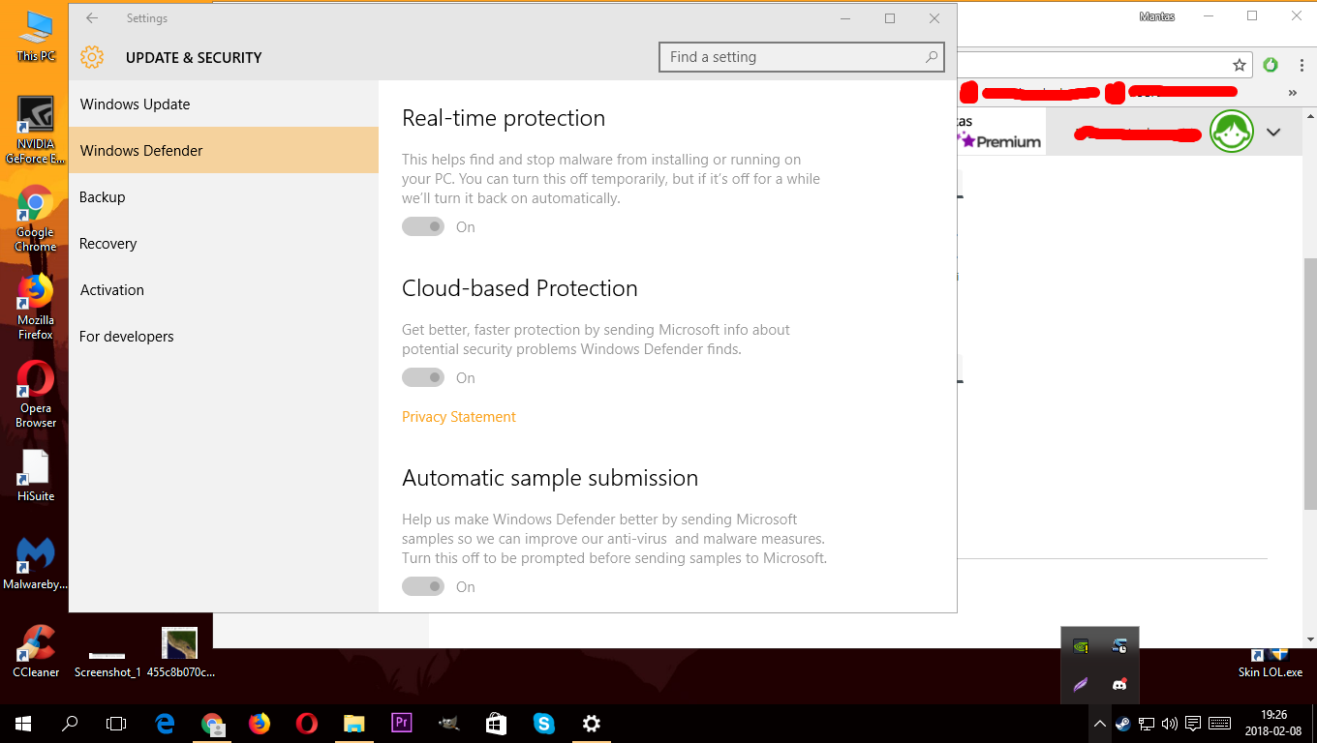Viewport: 1317px width, 743px height.
Task: Open Action Center notifications icon
Action: coord(1194,724)
